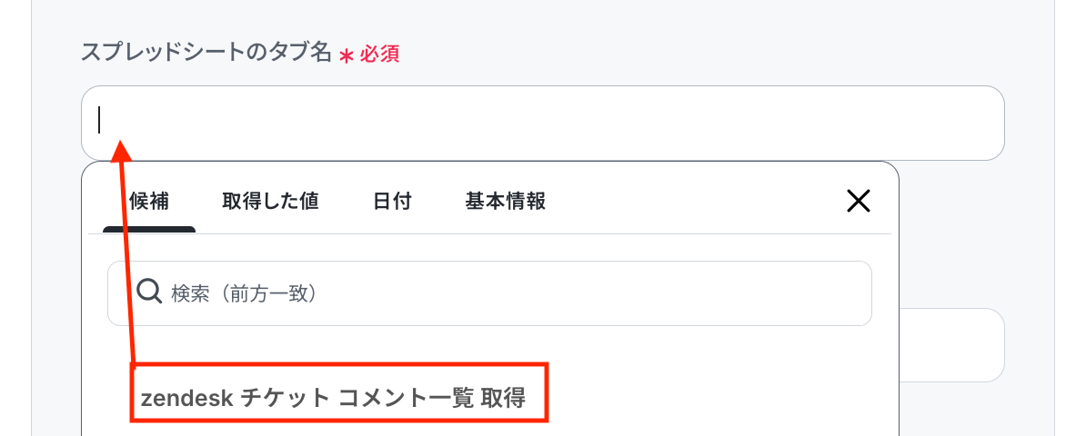Click the underline beneath the 候補 tab
The image size is (1086, 436).
pyautogui.click(x=149, y=229)
